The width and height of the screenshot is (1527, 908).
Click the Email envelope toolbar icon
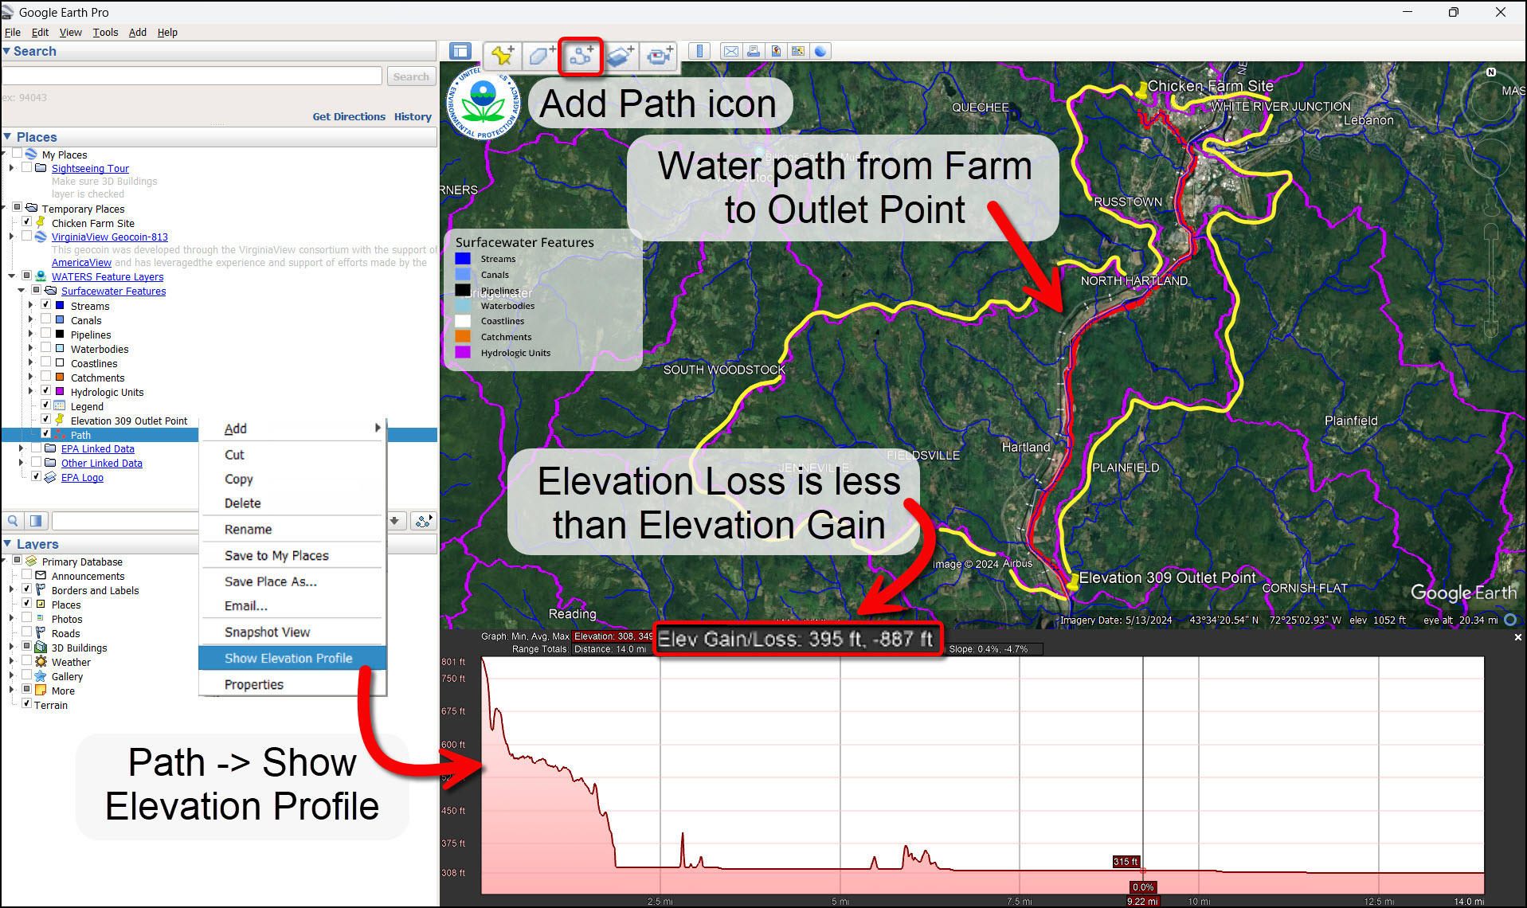pos(730,52)
